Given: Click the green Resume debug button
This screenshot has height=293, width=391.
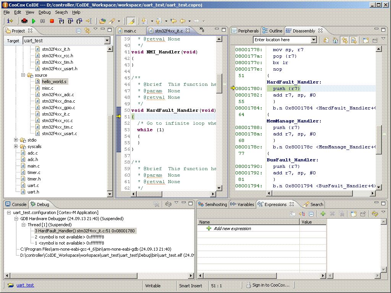Looking at the screenshot, I should point(34,21).
